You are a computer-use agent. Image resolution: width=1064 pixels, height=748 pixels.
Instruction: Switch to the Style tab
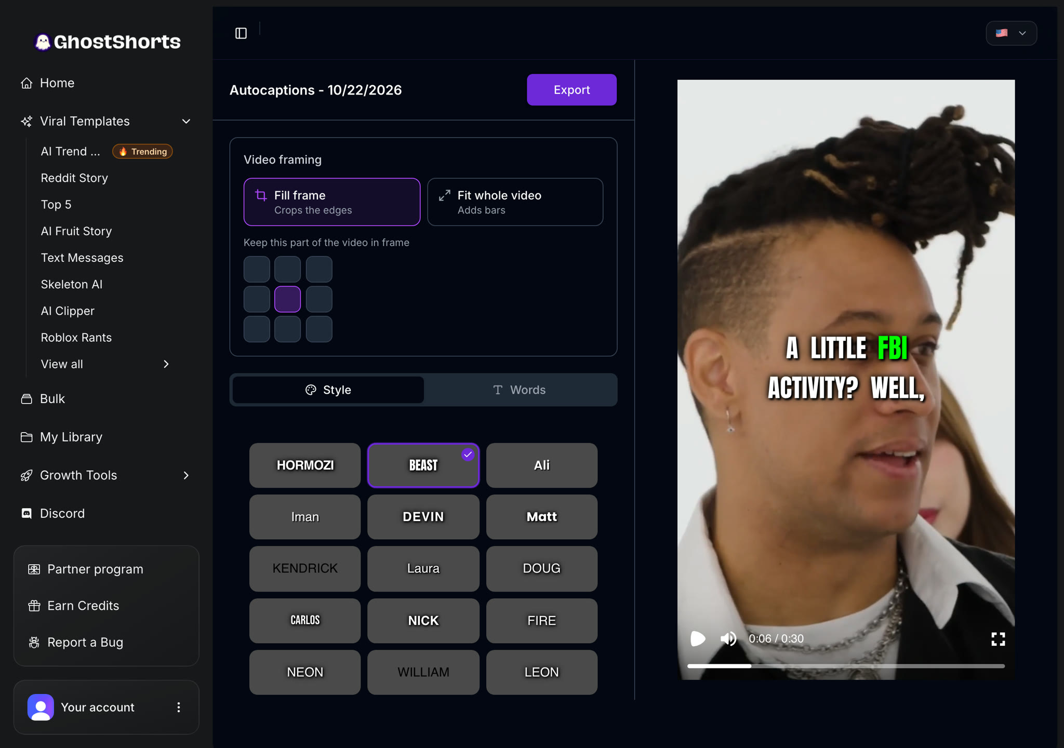(328, 390)
